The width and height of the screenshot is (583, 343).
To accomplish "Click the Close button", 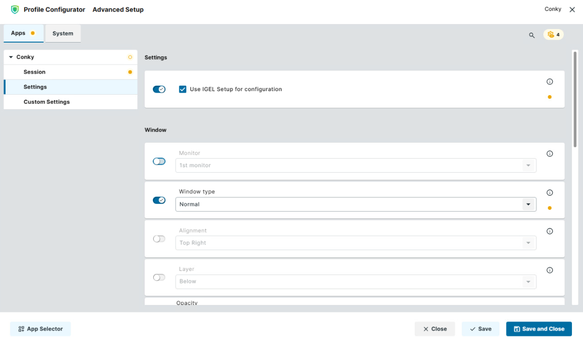I will pos(435,329).
